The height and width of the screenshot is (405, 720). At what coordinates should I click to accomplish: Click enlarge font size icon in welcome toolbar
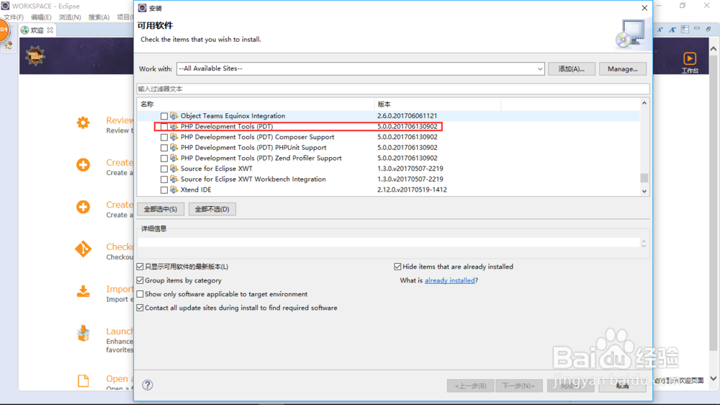[672, 30]
